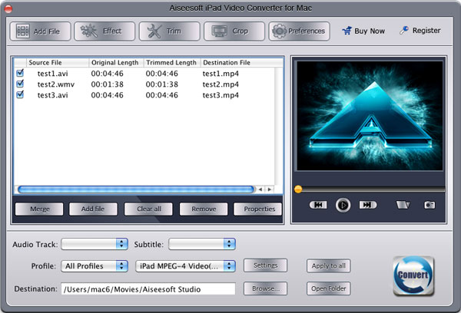Start conversion with the Convert button
The image size is (461, 313).
(413, 275)
